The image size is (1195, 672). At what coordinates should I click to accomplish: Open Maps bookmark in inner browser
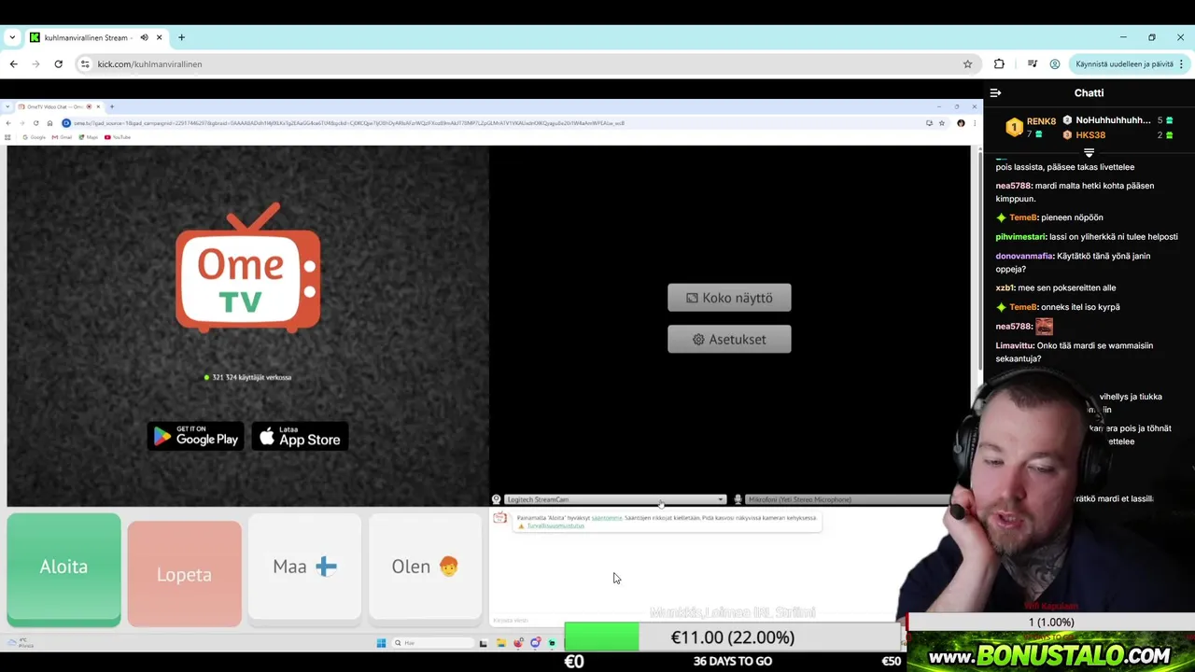(88, 137)
